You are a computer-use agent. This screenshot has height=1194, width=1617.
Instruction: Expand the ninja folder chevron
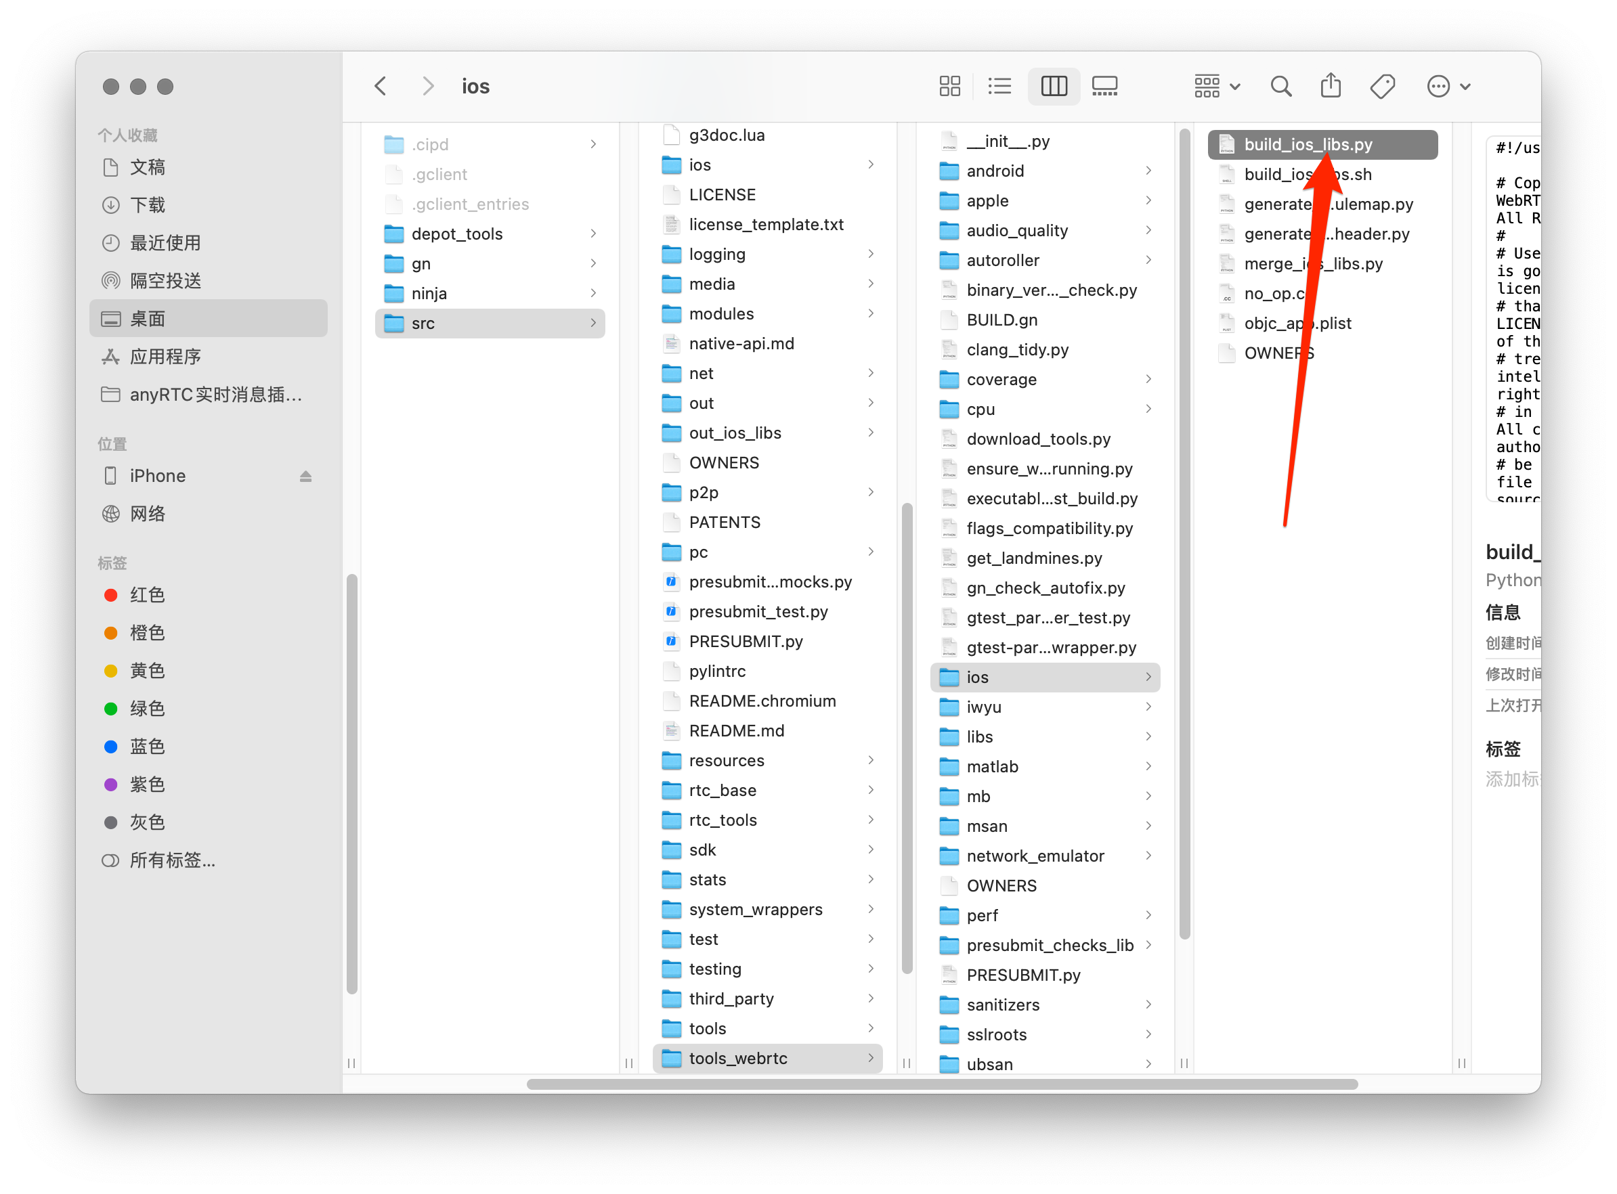click(x=592, y=292)
